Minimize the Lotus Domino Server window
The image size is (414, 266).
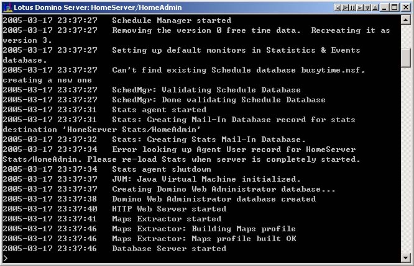coord(384,7)
